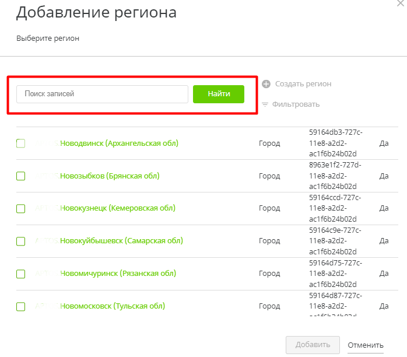Click the plus icon beside Создать регион
Viewport: 407px width, 357px height.
tap(266, 84)
